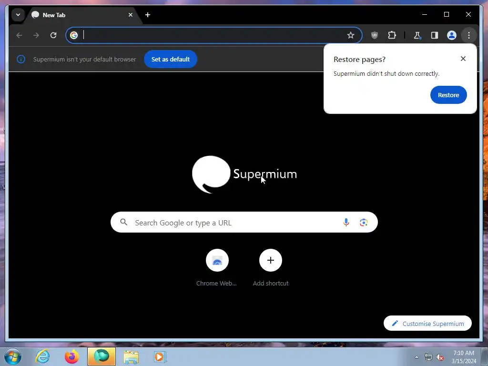The height and width of the screenshot is (366, 488).
Task: Bookmark this tab with star icon
Action: (351, 35)
